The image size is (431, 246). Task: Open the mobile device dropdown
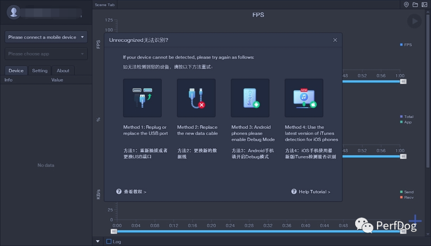pos(46,37)
